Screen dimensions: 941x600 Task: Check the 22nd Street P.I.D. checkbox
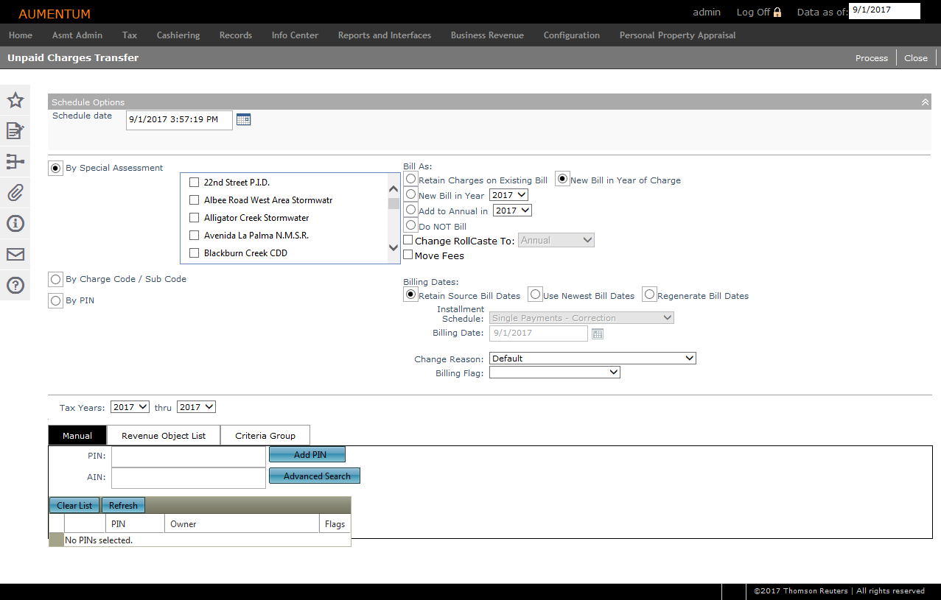click(x=195, y=183)
